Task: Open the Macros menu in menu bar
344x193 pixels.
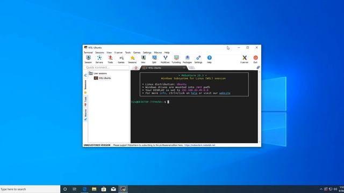Action: point(157,53)
